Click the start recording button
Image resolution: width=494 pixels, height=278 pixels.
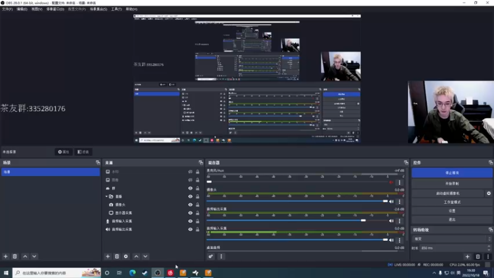(452, 183)
